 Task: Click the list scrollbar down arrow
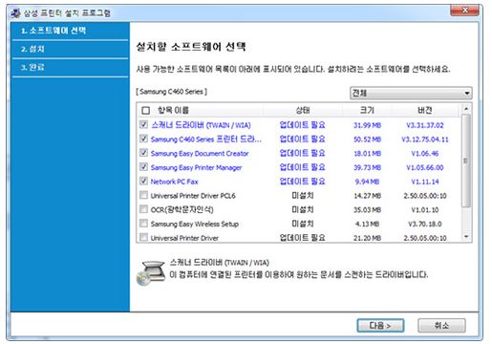pos(466,237)
